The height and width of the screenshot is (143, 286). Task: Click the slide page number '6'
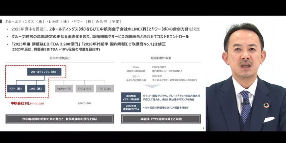coord(203,129)
